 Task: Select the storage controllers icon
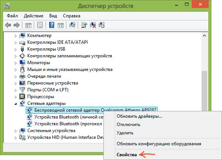(22, 56)
